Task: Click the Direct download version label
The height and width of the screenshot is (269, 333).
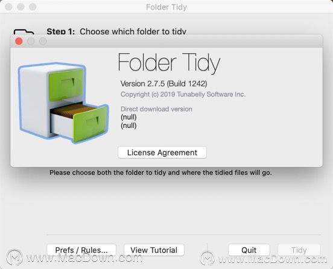Action: tap(156, 109)
